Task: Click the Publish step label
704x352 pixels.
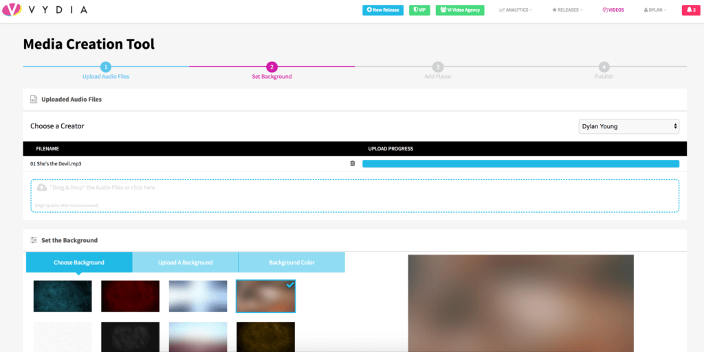Action: (x=604, y=77)
